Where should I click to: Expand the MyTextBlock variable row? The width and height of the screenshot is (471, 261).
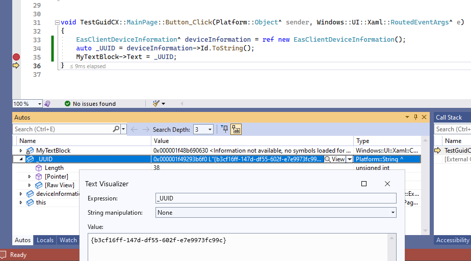pyautogui.click(x=21, y=151)
